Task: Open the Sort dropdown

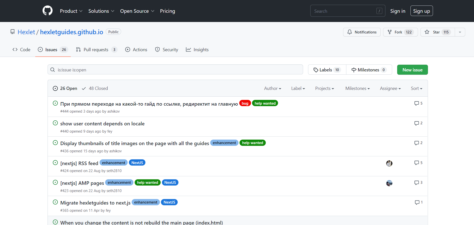Action: click(x=416, y=88)
